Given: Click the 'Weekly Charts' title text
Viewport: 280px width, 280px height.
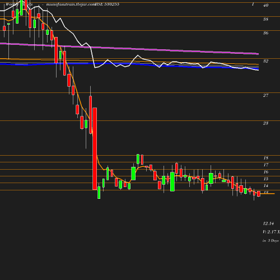Looking at the screenshot, I should click(x=19, y=4).
